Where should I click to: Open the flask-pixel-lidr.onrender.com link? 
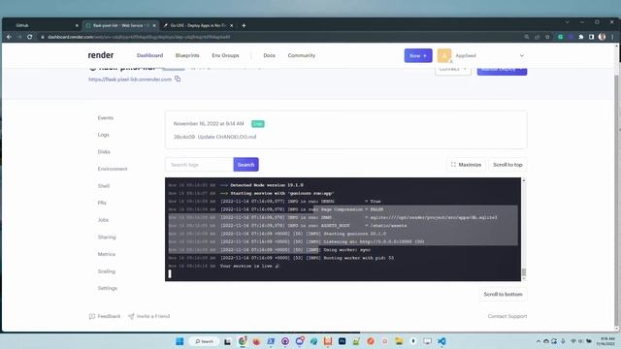(x=130, y=79)
